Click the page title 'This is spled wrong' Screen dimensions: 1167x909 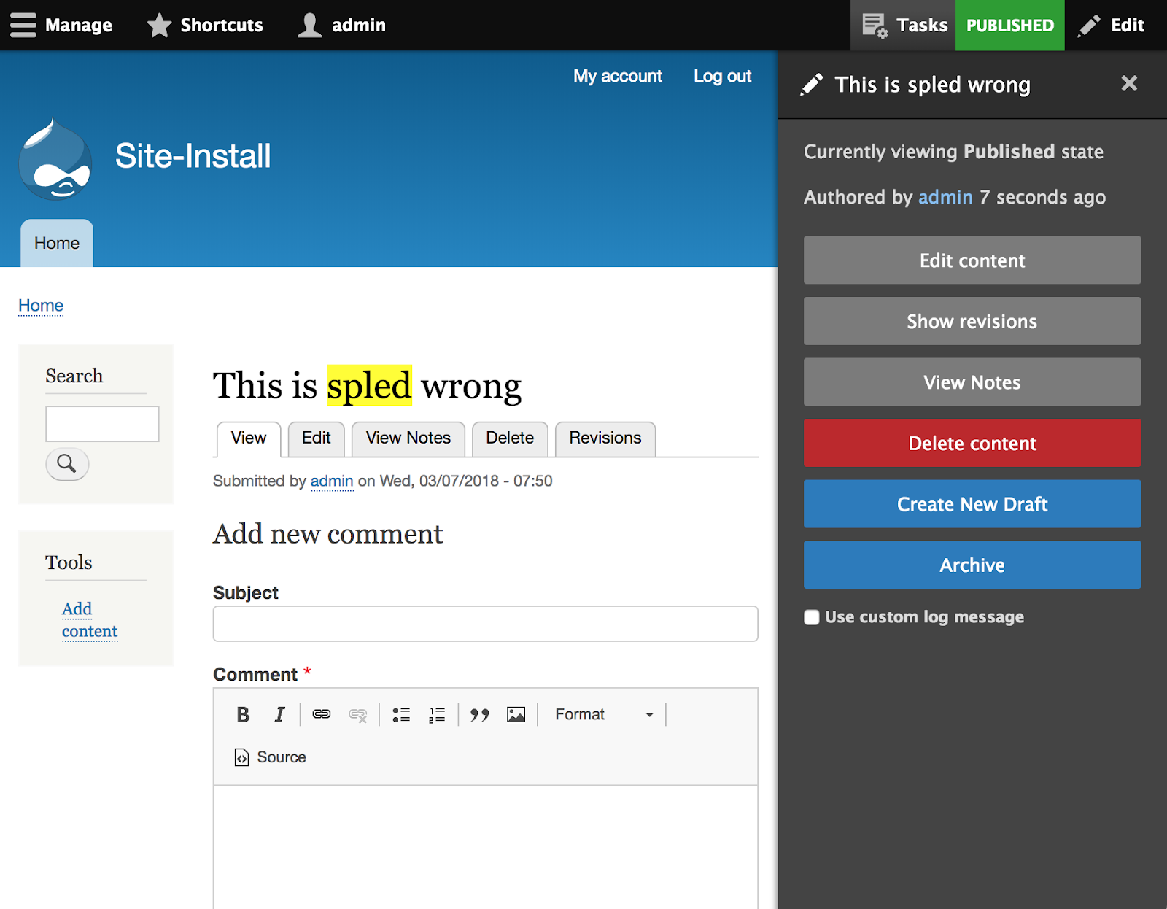pos(367,385)
